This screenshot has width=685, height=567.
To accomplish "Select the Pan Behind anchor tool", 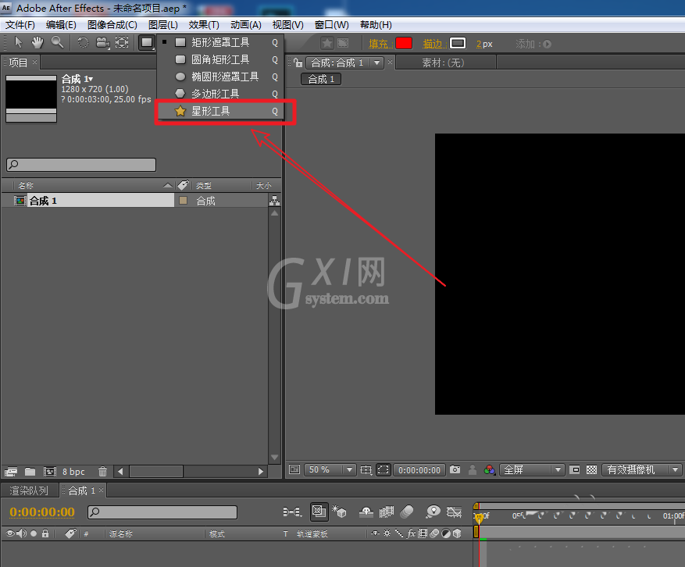I will click(122, 42).
